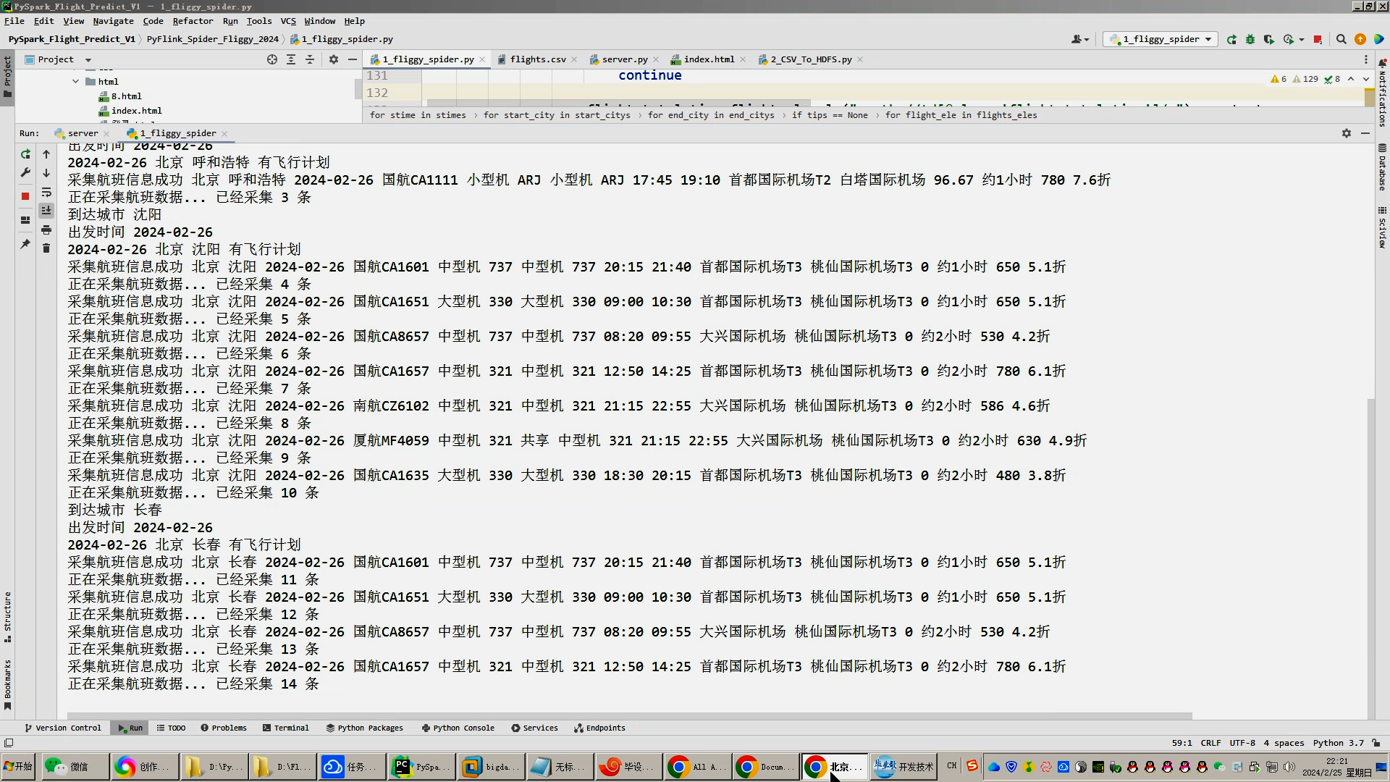The image size is (1390, 782).
Task: Open the Refactor menu
Action: pyautogui.click(x=193, y=21)
